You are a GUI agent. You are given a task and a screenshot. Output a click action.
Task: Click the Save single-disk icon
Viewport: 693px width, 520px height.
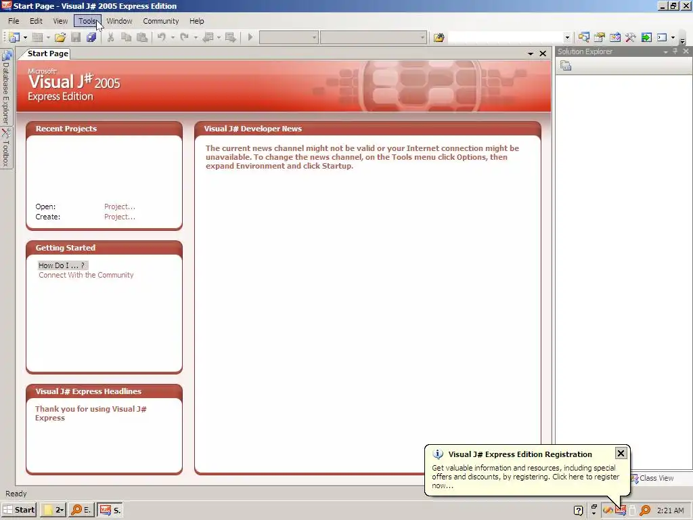click(x=76, y=38)
